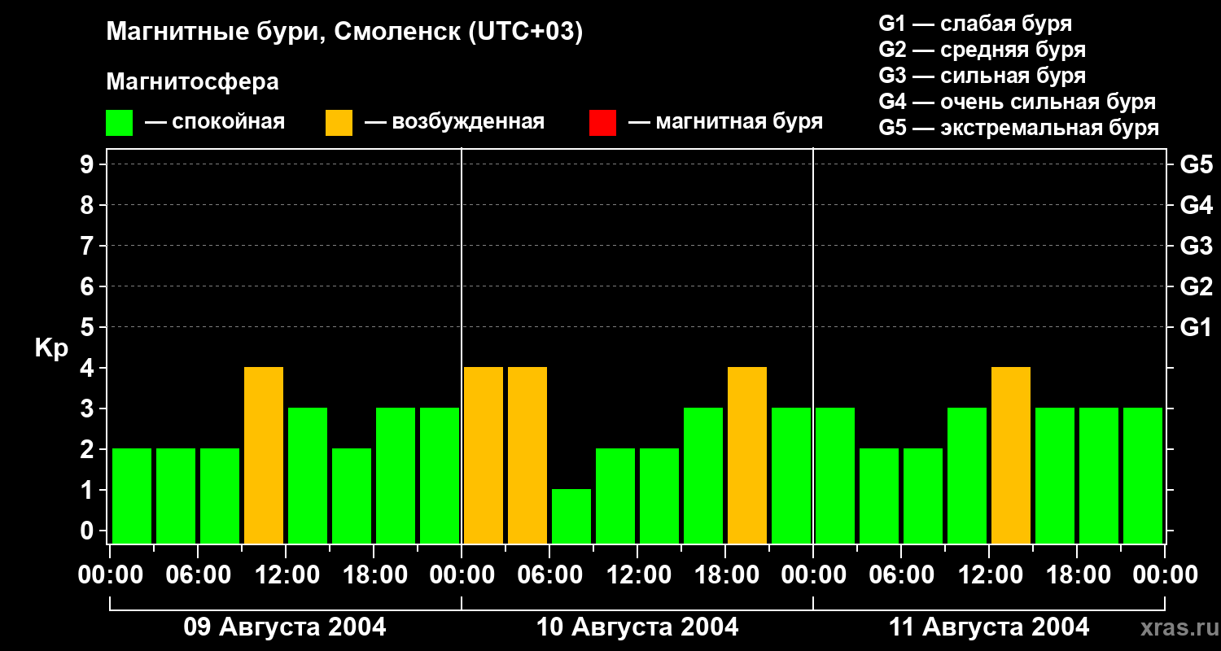Click the orange bar at 18:00–21:00 on 10 Августа
Viewport: 1221px width, 651px height.
[747, 455]
